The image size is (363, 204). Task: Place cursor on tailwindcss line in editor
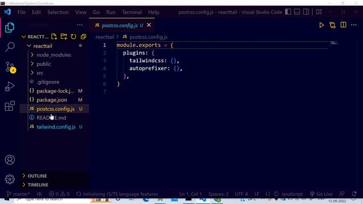click(154, 61)
